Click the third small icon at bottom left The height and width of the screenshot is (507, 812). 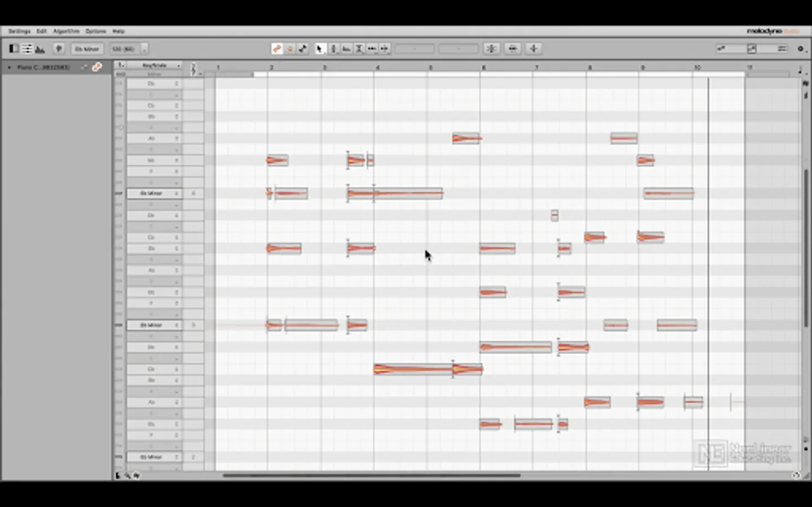(x=136, y=475)
